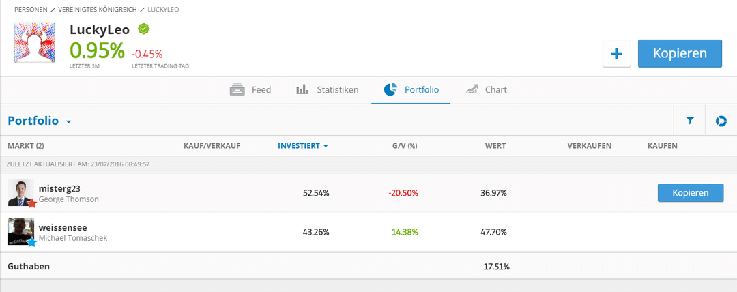
Task: Open LuckyLeo's profile avatar
Action: pyautogui.click(x=34, y=42)
